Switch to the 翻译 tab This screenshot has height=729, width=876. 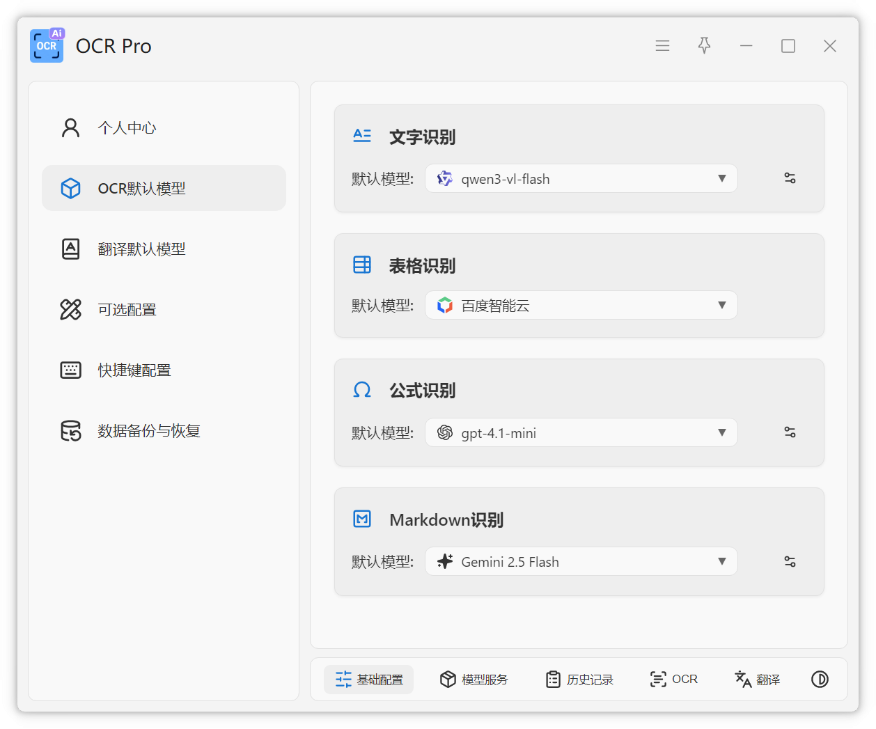(x=758, y=680)
